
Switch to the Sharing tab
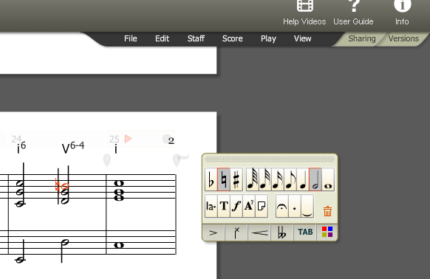[362, 38]
